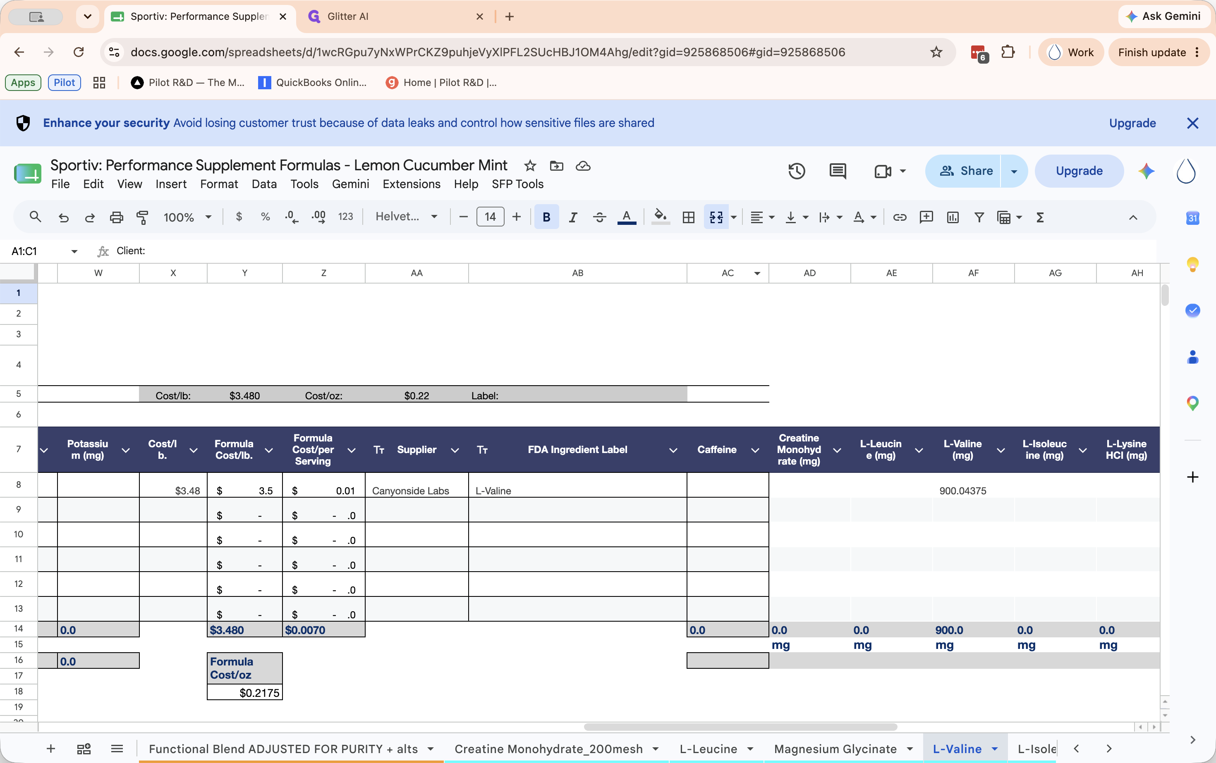Open the search menus magnifier icon
The width and height of the screenshot is (1216, 763).
35,217
